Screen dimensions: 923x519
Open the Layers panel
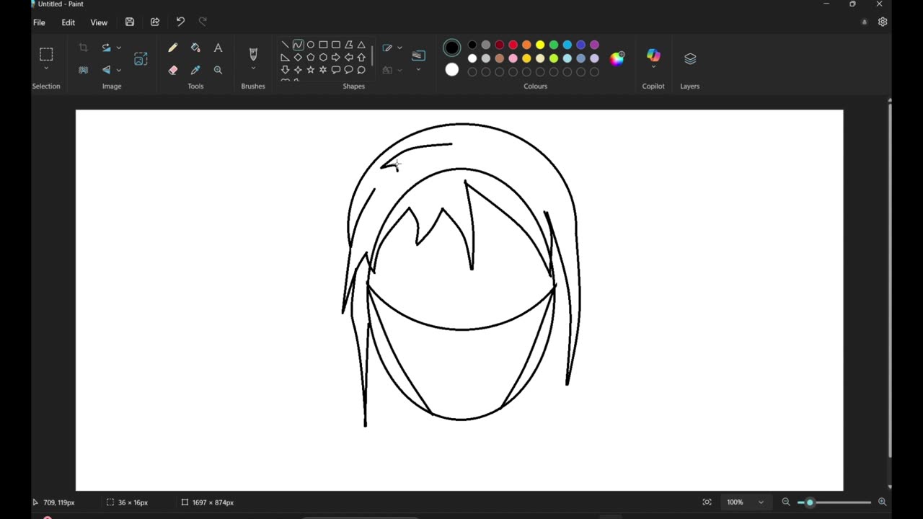[x=690, y=59]
